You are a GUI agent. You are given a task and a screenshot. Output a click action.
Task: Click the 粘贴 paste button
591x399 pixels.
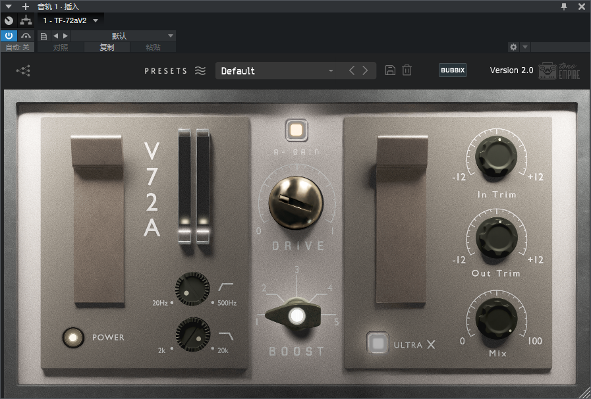pyautogui.click(x=153, y=47)
